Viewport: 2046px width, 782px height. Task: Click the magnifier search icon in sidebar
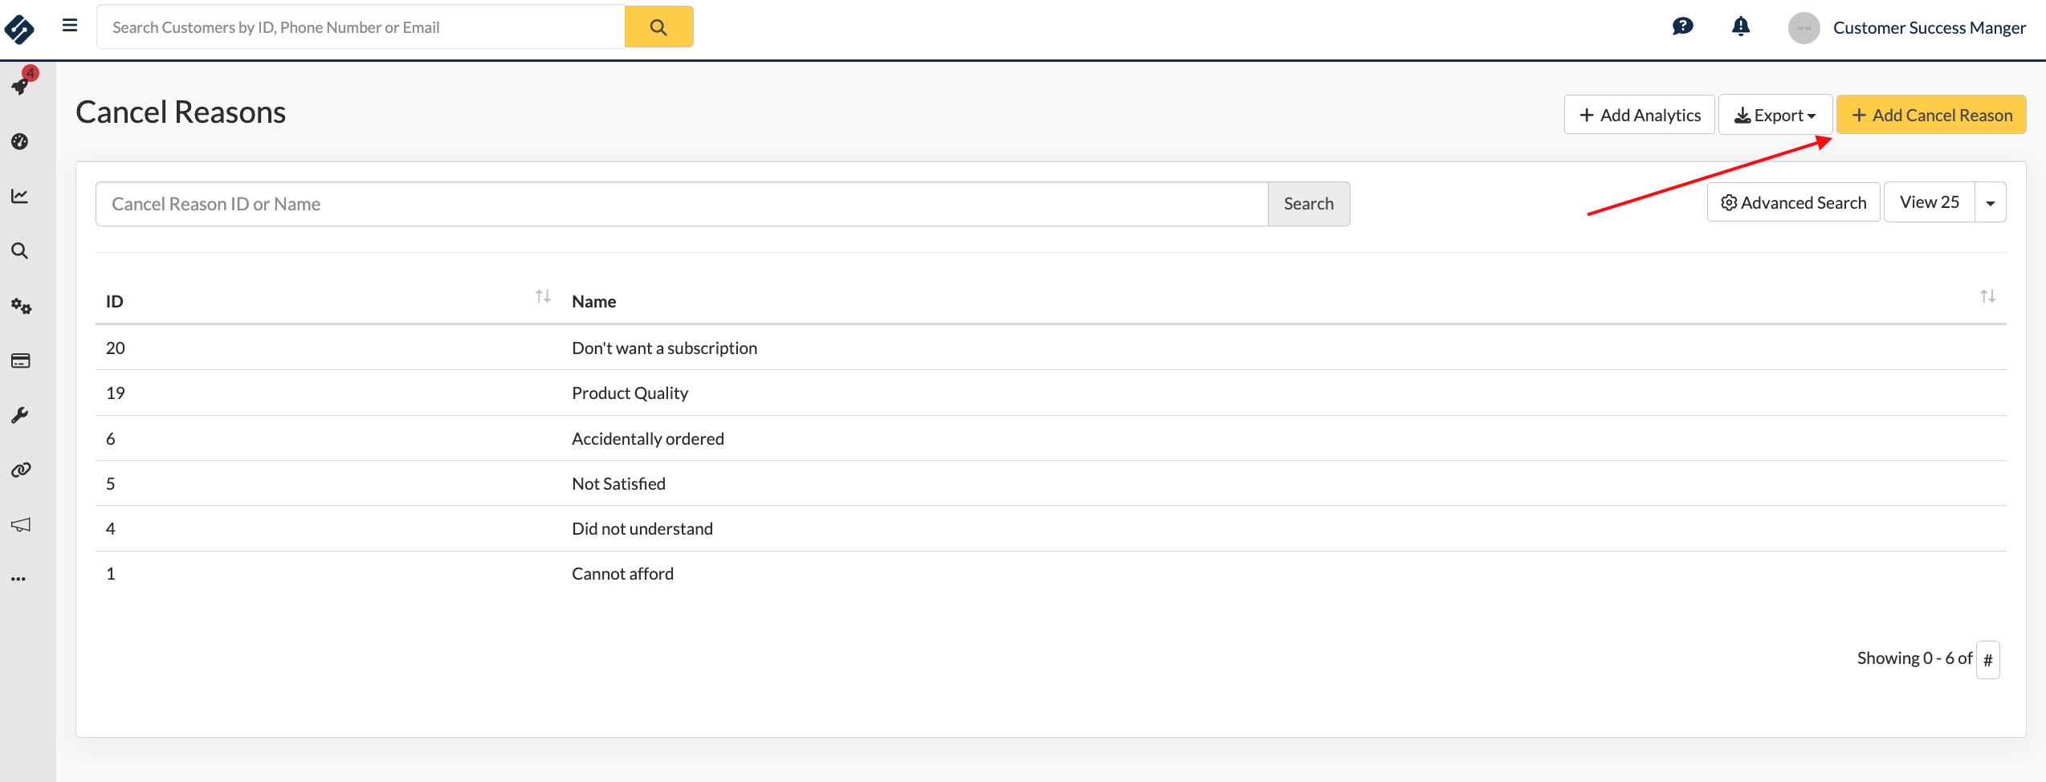click(x=20, y=251)
